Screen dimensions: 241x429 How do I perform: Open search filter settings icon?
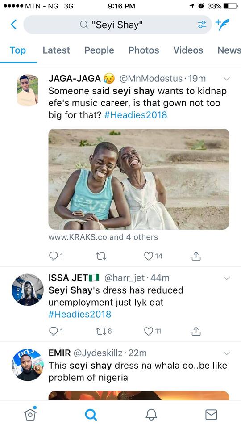coord(202,25)
